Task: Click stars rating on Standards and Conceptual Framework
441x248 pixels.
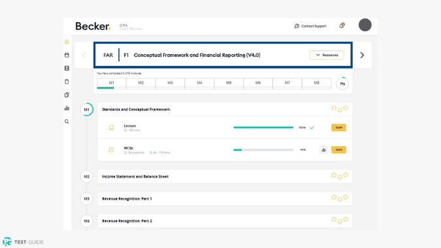Action: click(x=340, y=109)
